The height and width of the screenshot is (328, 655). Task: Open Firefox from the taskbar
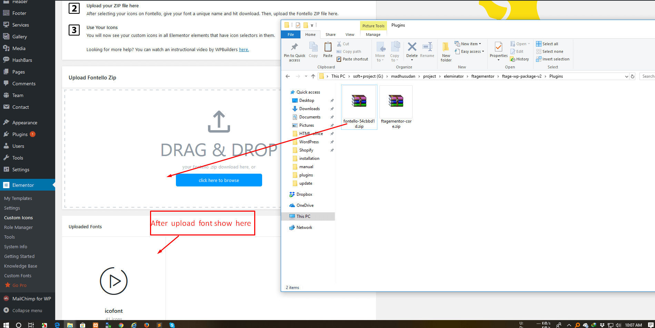point(147,325)
